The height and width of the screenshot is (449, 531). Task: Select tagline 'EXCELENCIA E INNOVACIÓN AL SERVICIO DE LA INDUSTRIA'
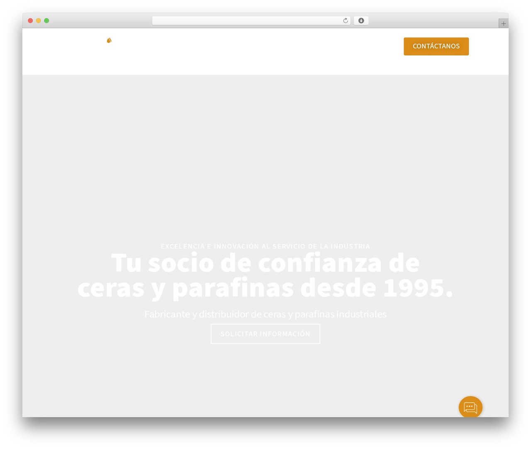(265, 246)
